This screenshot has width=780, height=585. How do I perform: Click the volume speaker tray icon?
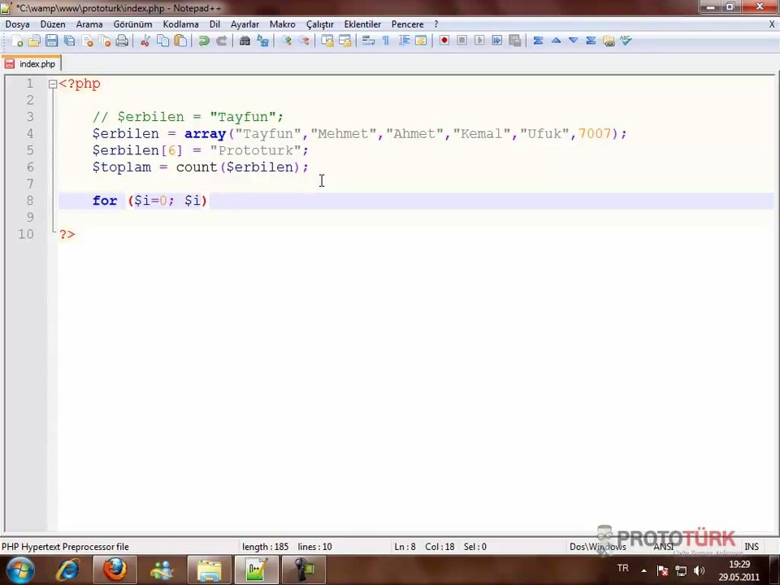699,570
